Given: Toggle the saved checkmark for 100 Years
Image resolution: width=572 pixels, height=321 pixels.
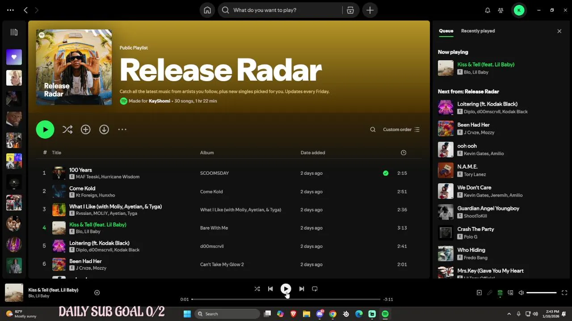Looking at the screenshot, I should click(x=386, y=173).
